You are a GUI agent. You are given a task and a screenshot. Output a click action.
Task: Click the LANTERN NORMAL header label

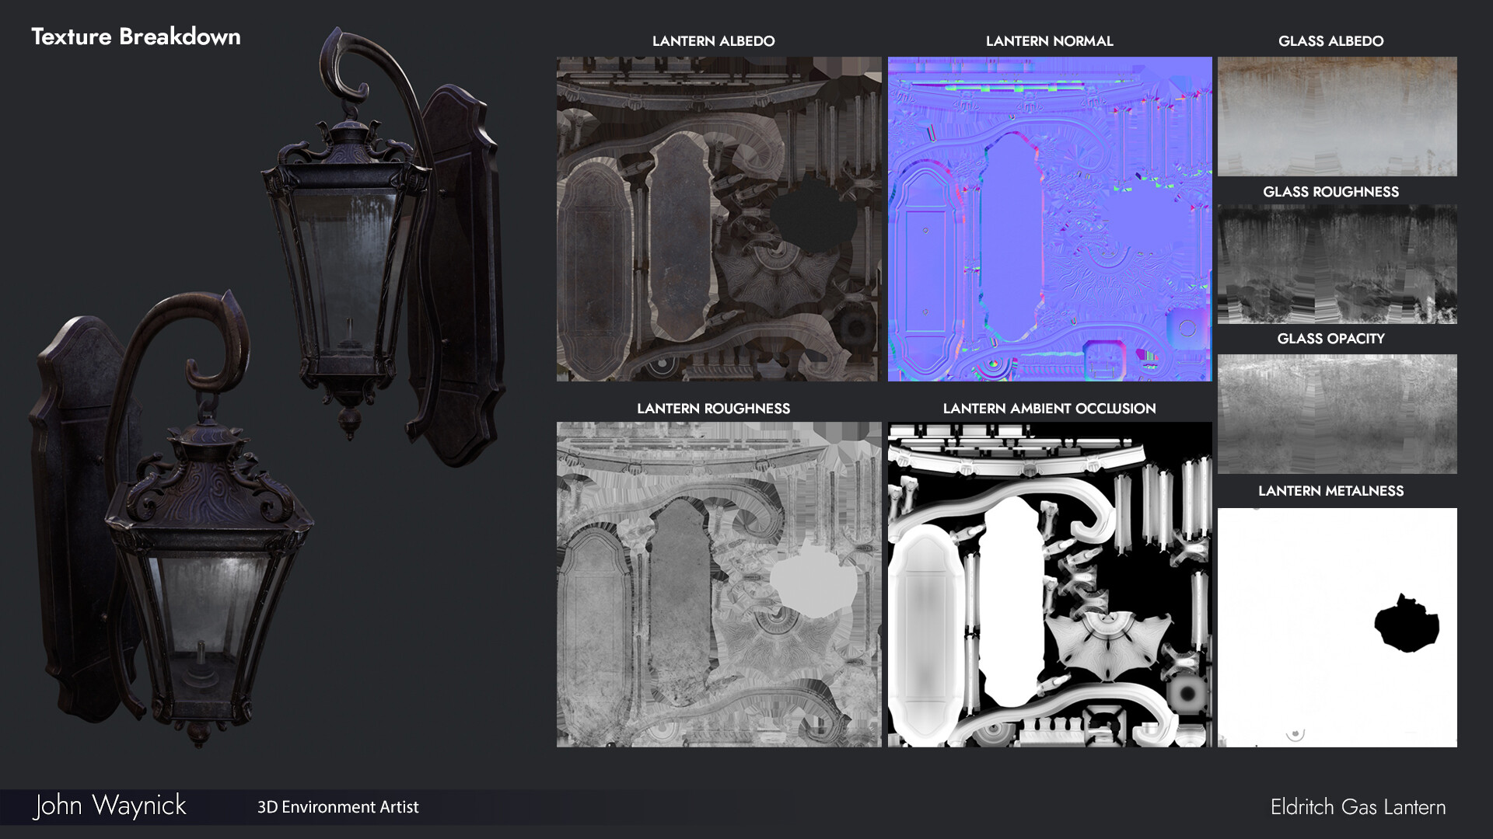tap(1050, 41)
